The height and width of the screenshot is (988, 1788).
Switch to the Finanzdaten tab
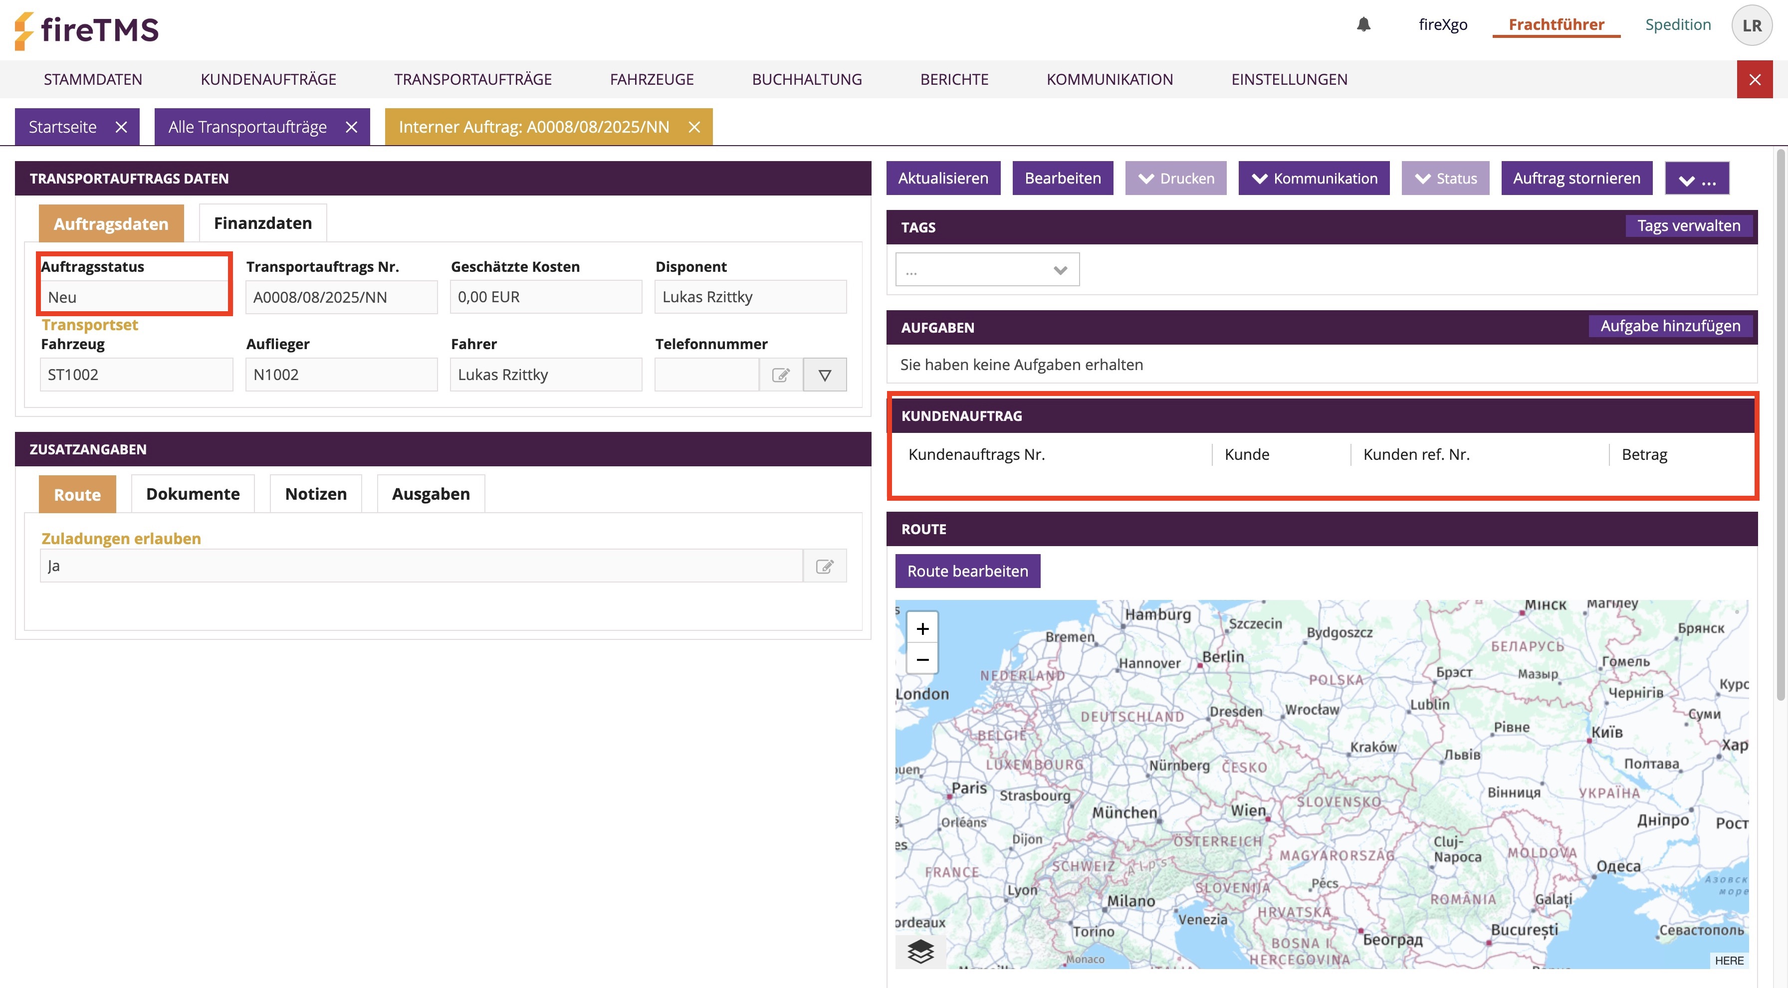point(263,223)
